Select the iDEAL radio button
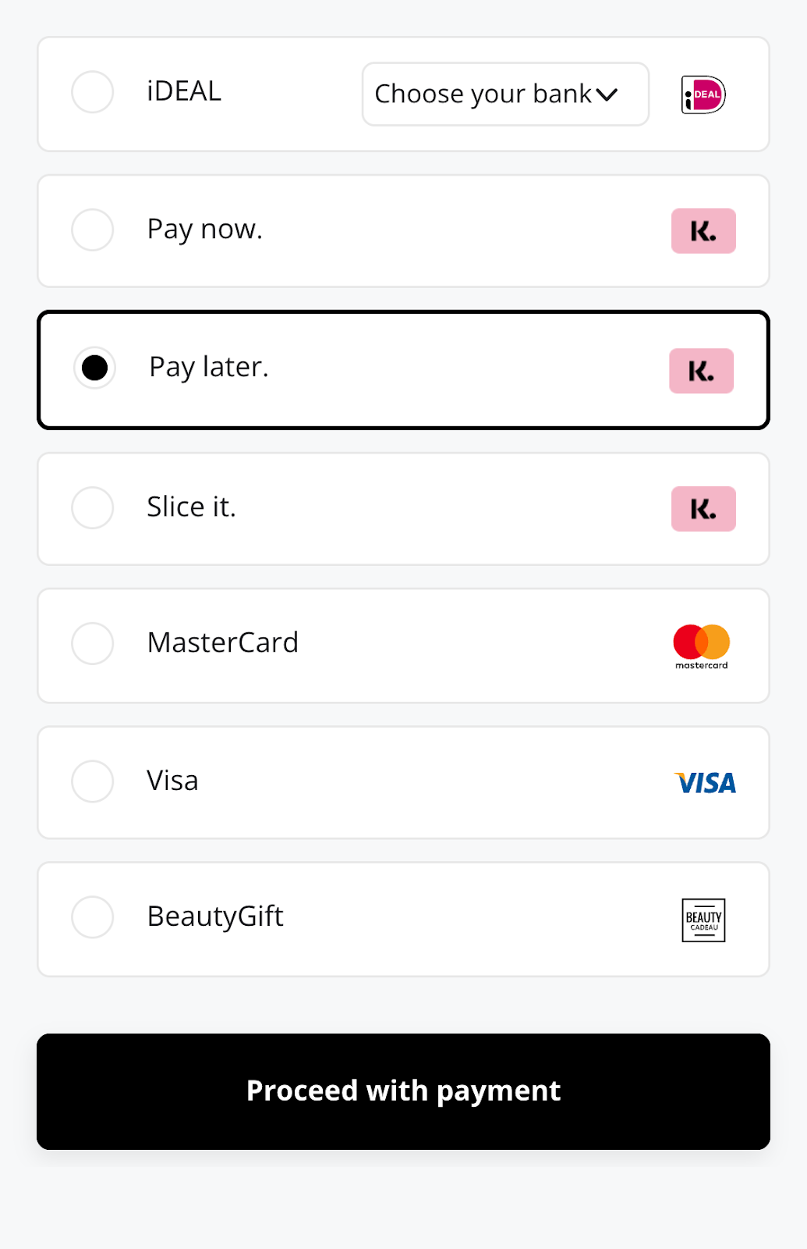The height and width of the screenshot is (1249, 807). pyautogui.click(x=93, y=92)
